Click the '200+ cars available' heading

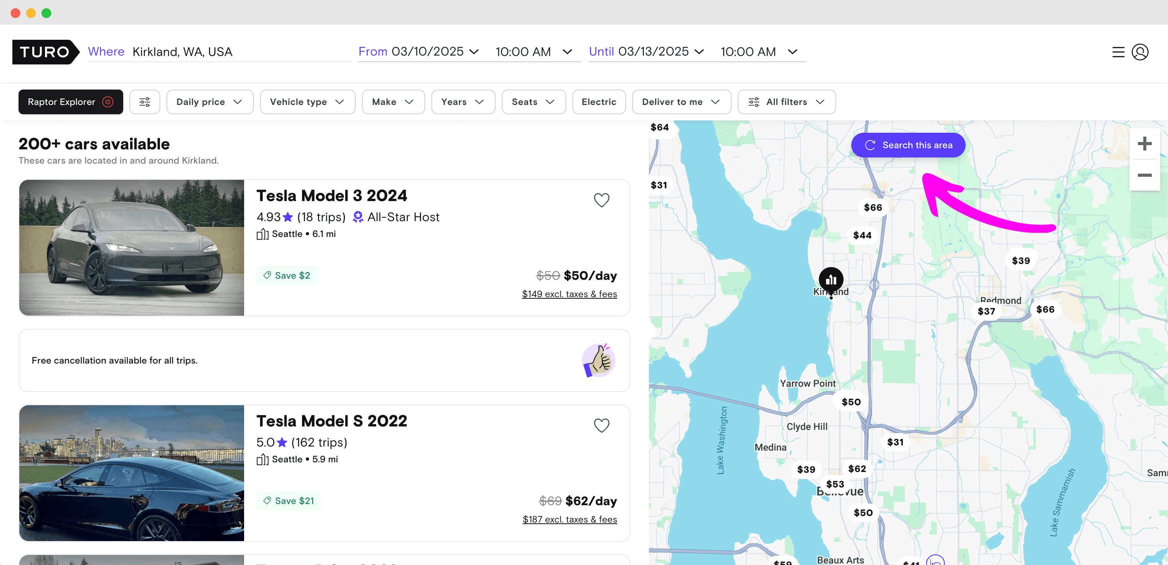pyautogui.click(x=94, y=144)
